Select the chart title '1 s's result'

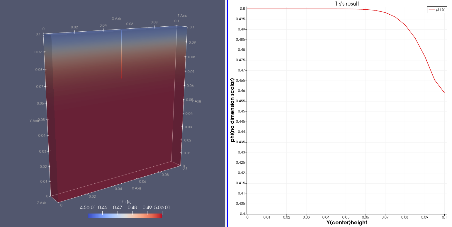click(x=347, y=4)
